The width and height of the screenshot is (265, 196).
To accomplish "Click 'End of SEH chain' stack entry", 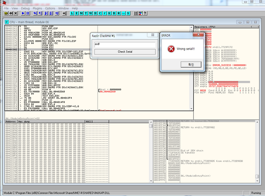I will tap(192, 150).
